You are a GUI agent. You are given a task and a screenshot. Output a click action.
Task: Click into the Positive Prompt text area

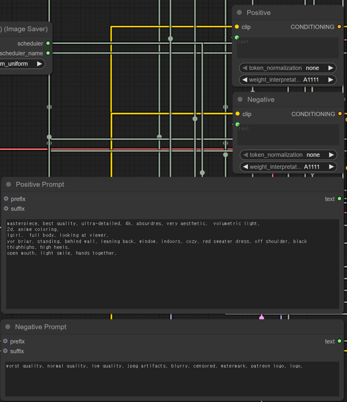point(173,264)
